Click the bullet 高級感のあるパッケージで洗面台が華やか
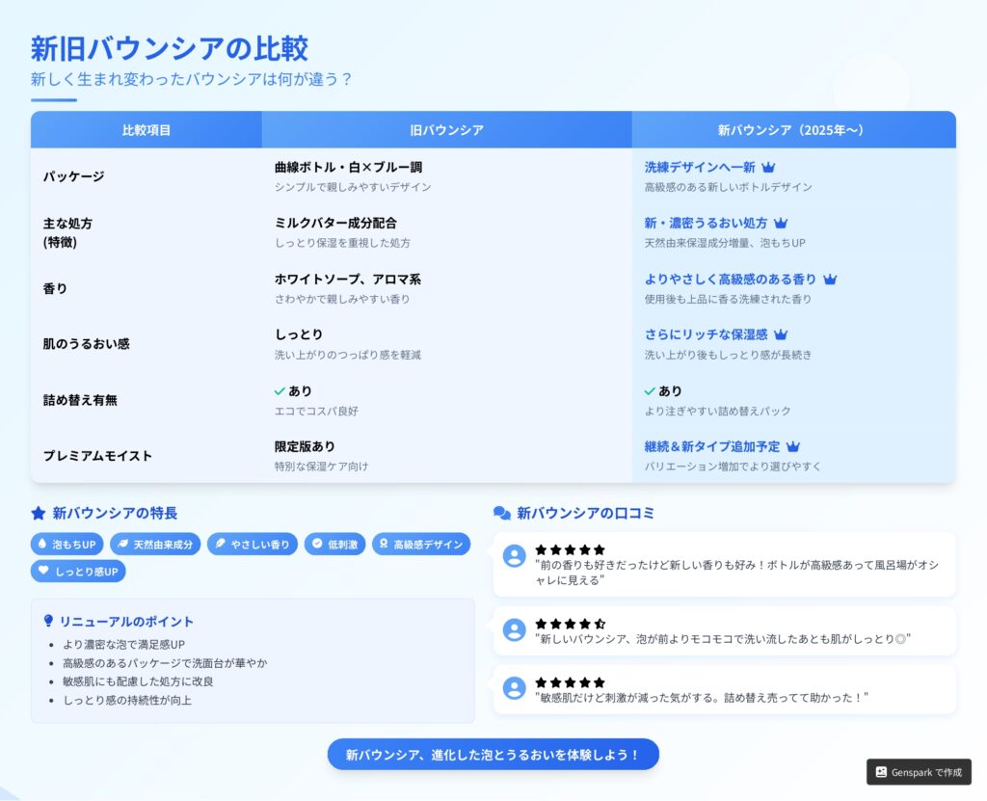Screen dimensions: 987x801 (165, 663)
